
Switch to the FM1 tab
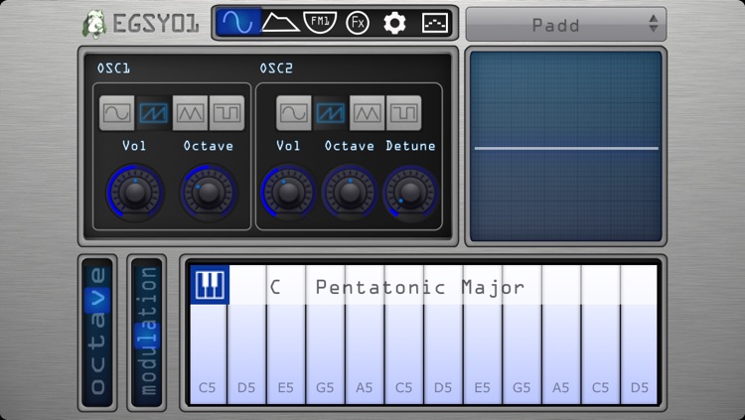320,22
